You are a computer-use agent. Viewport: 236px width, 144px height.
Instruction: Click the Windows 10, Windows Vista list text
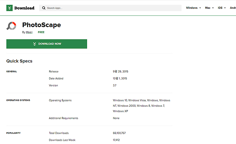[x=142, y=106]
